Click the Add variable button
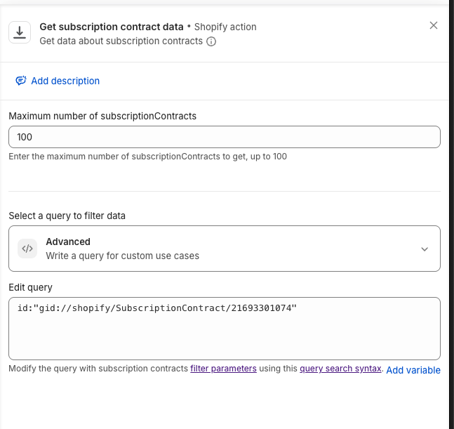Screen dimensions: 454x429 click(413, 370)
